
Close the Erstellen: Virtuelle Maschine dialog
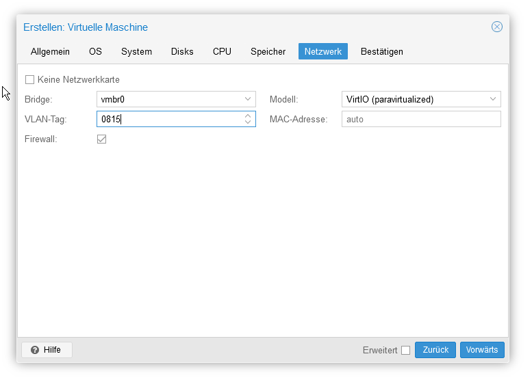pos(496,27)
